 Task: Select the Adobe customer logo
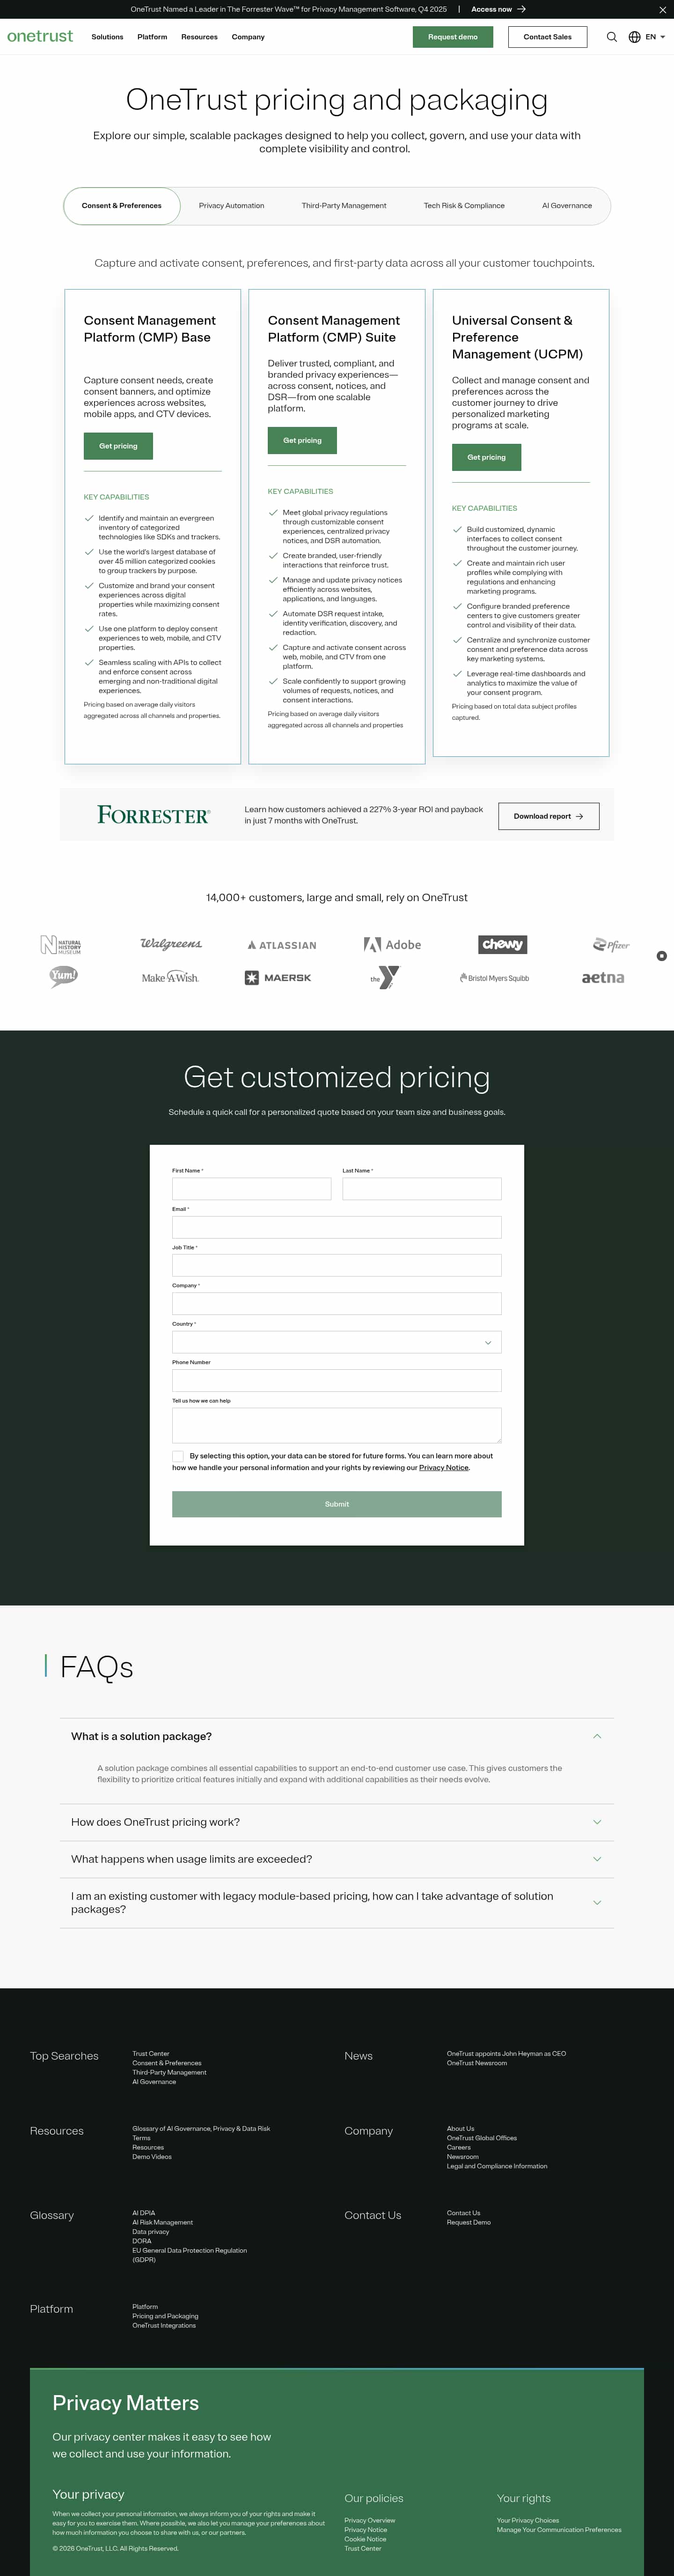click(x=394, y=944)
